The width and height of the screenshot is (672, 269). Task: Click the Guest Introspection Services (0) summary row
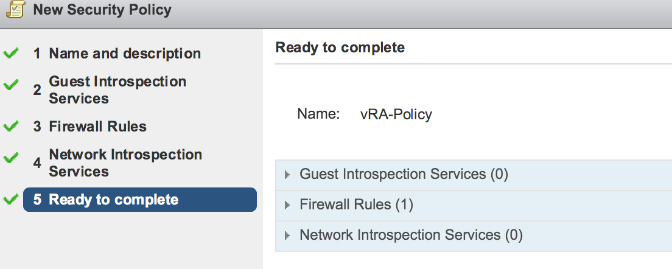click(x=404, y=175)
